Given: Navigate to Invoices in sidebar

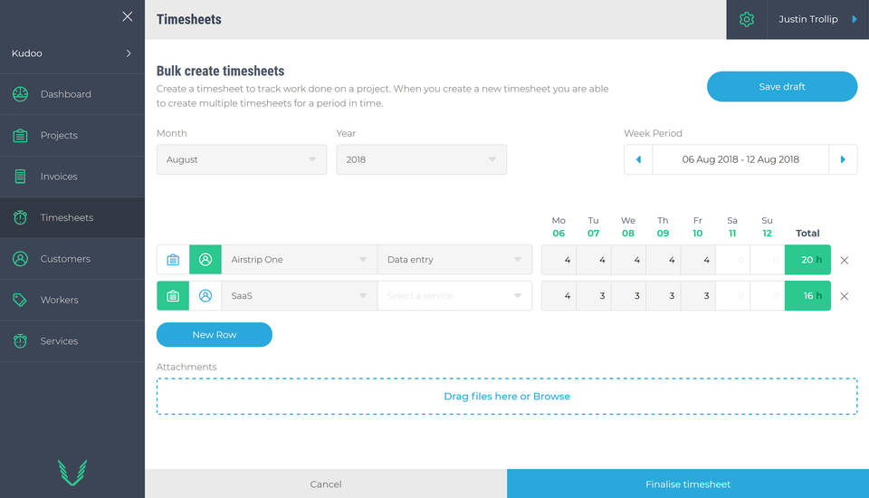Looking at the screenshot, I should coord(59,177).
